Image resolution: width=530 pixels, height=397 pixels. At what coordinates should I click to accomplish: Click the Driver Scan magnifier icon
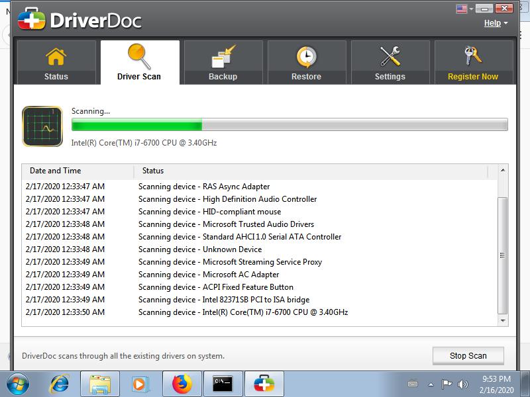[x=139, y=56]
